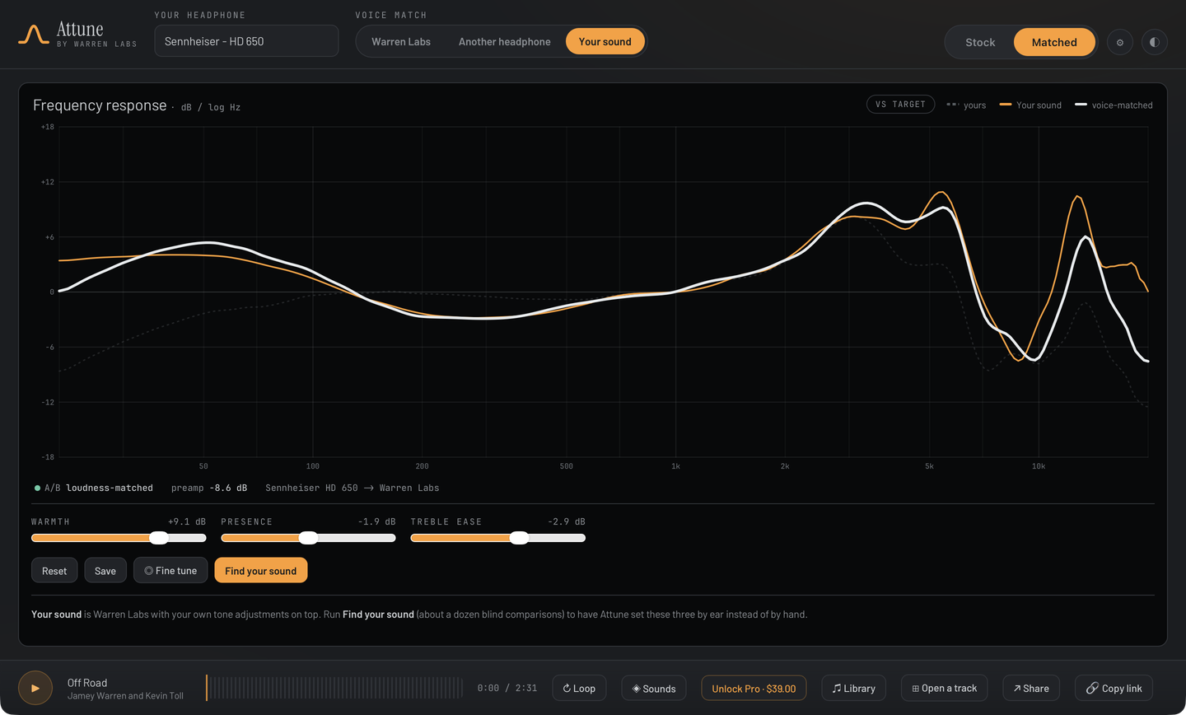Select the Warren Labs voice match tab

pos(401,41)
